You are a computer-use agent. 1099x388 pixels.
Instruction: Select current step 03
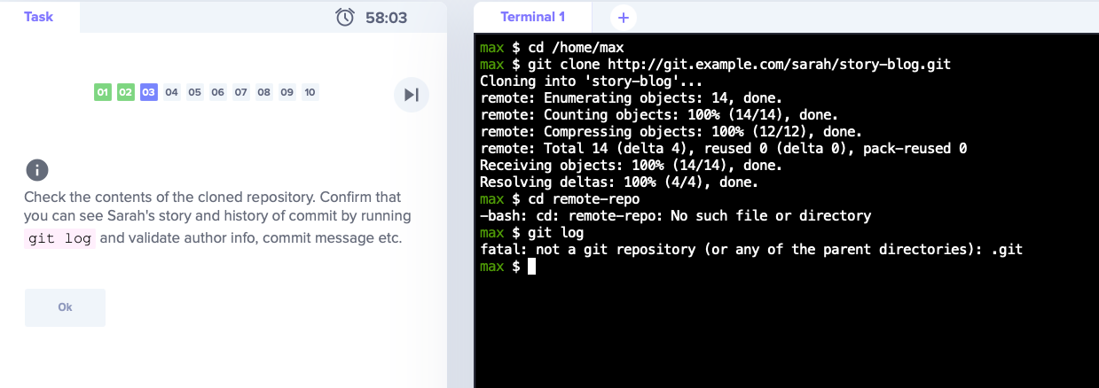tap(149, 92)
